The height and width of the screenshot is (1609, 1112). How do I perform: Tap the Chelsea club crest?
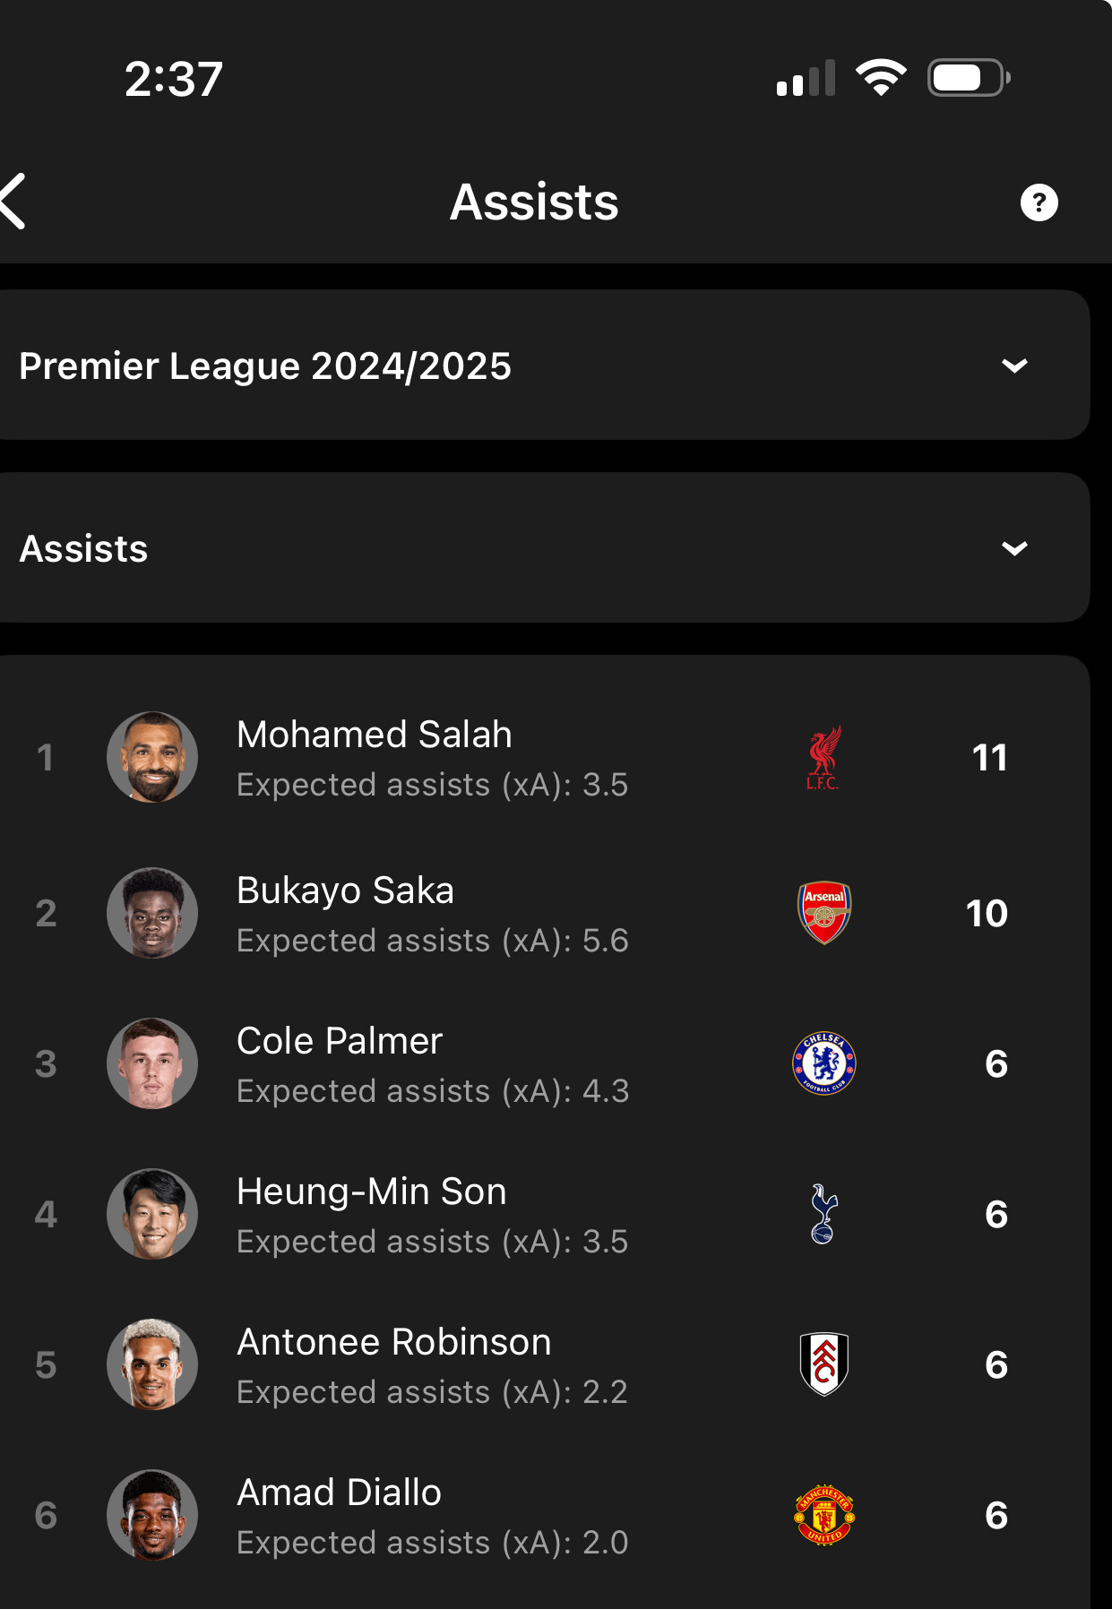pyautogui.click(x=824, y=1063)
